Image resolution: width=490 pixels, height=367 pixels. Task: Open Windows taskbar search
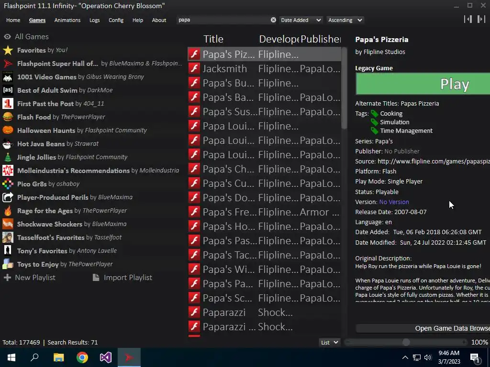point(34,357)
